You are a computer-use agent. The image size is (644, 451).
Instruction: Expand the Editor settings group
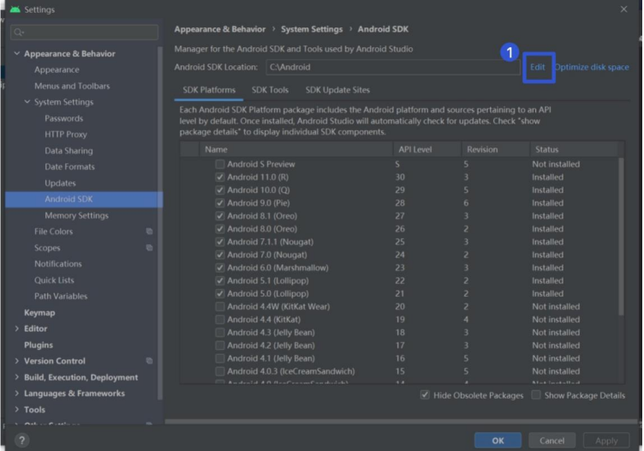[x=16, y=328]
